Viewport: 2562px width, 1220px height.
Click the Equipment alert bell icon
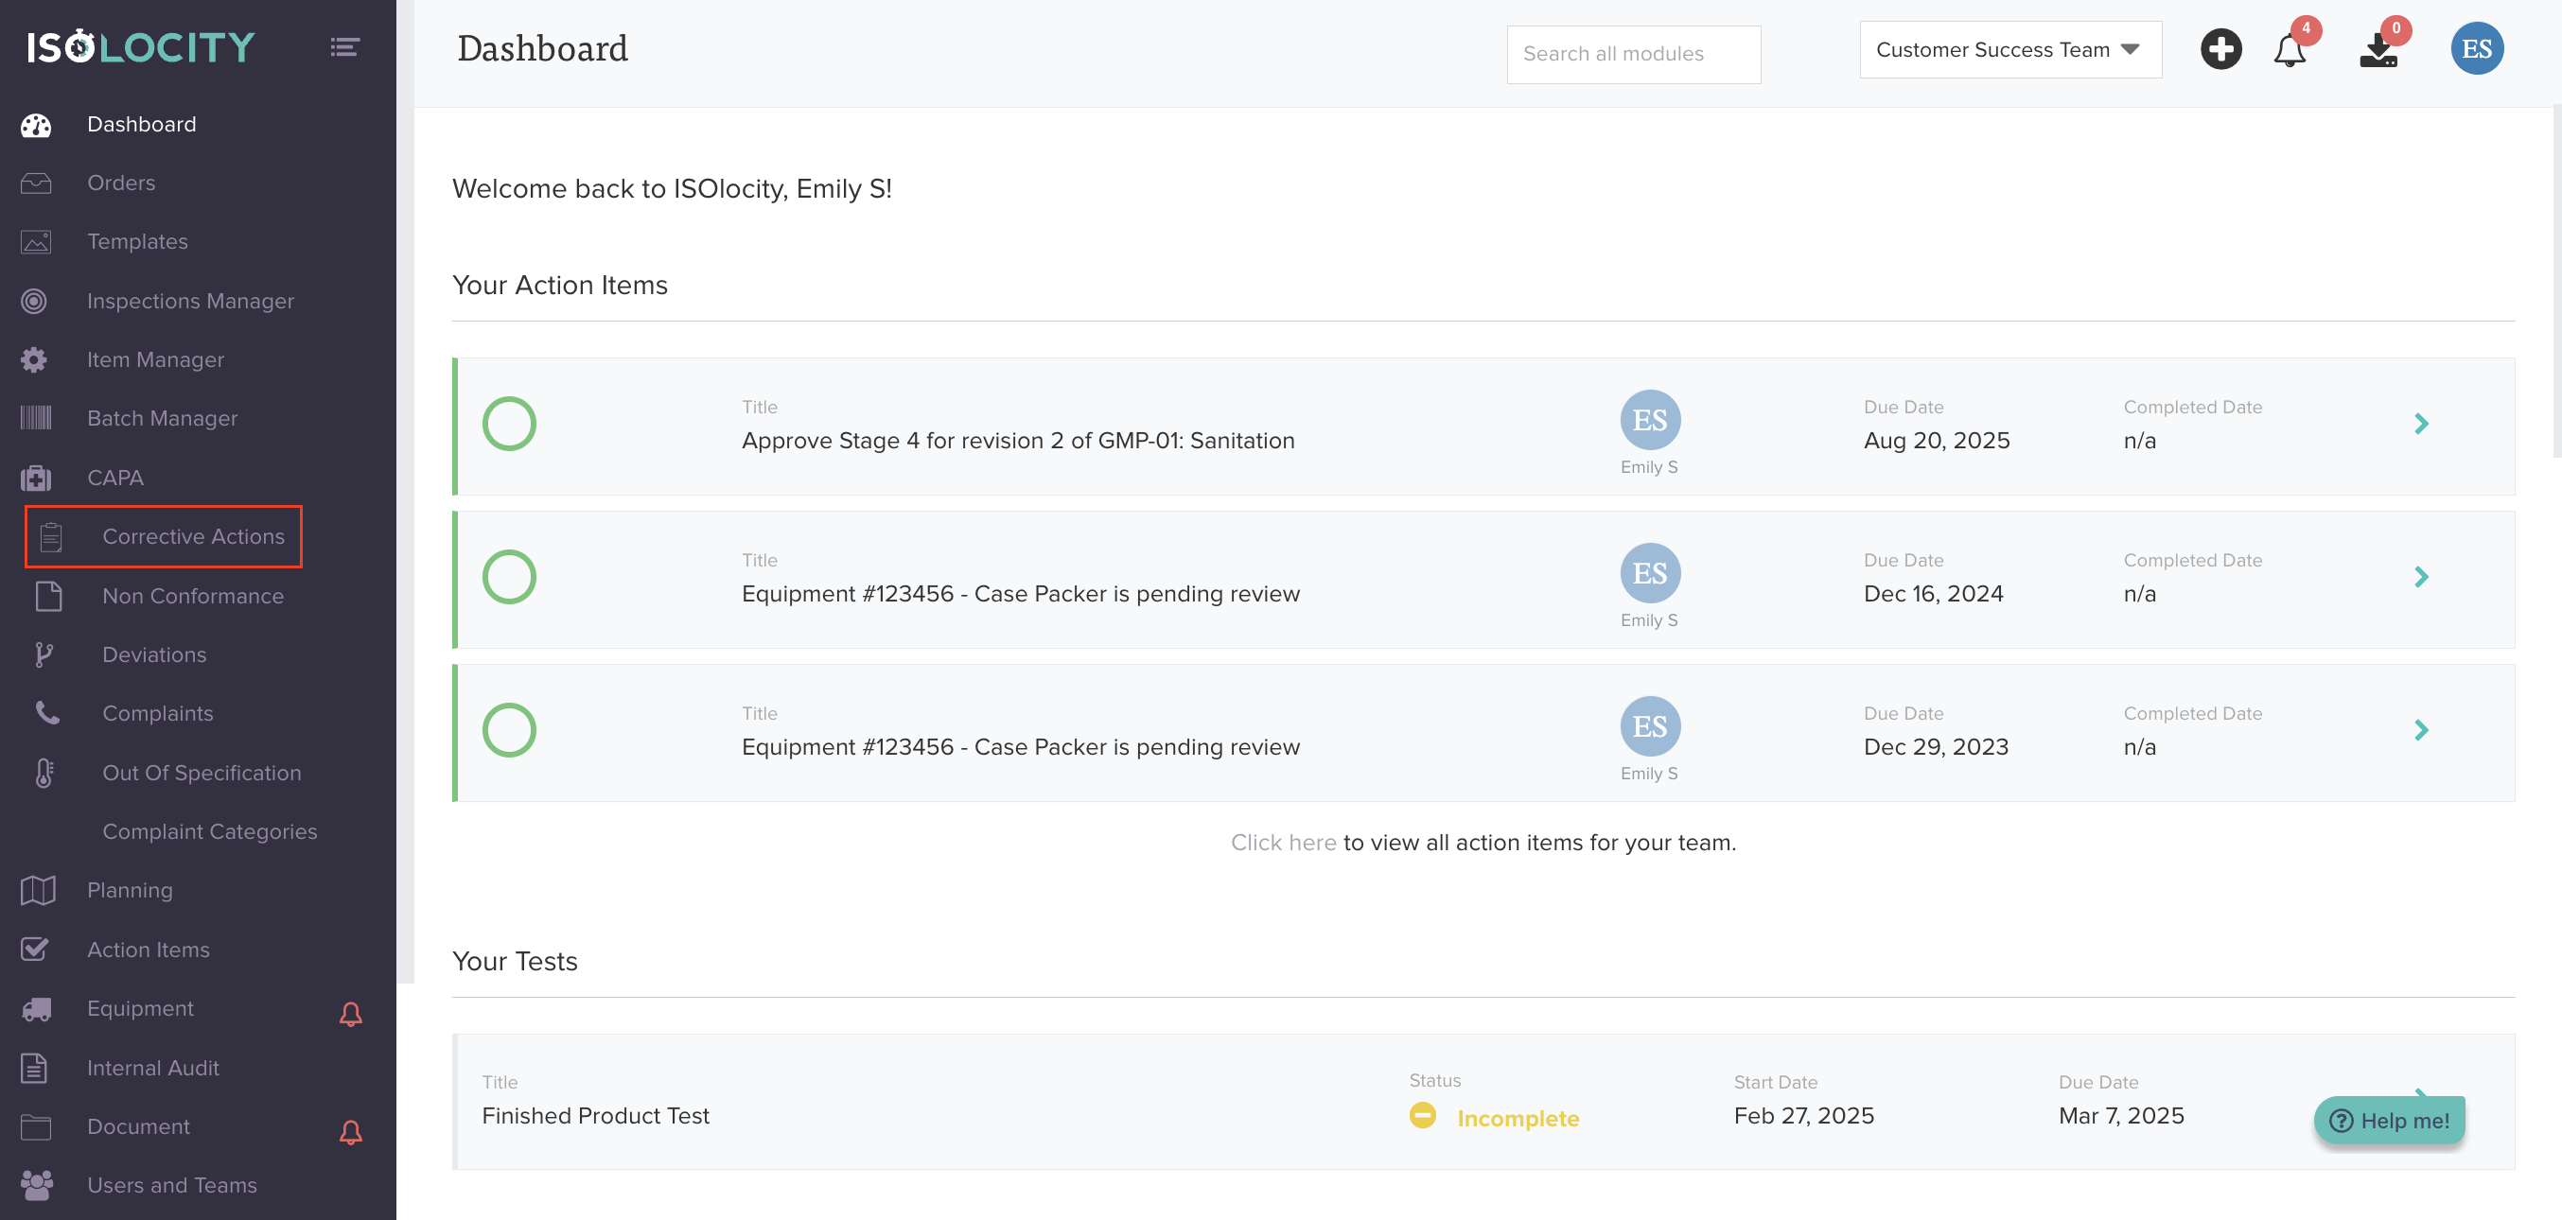point(350,1013)
